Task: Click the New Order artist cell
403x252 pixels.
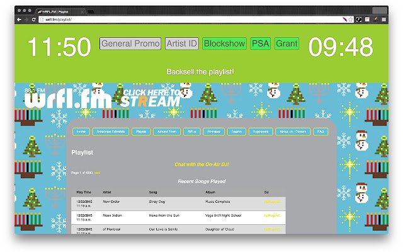Action: click(111, 202)
